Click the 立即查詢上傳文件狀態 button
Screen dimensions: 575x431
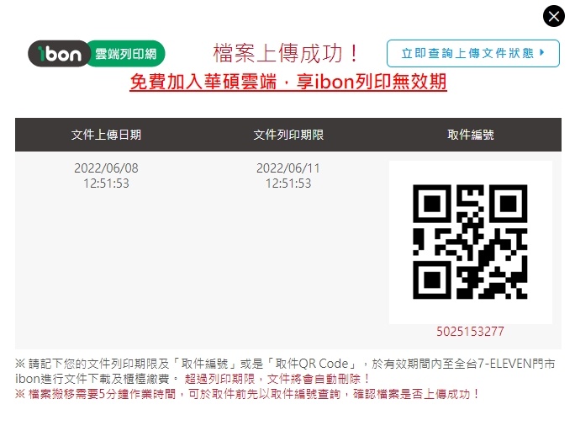click(x=473, y=53)
